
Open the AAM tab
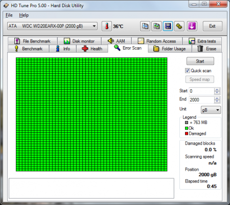pyautogui.click(x=116, y=41)
